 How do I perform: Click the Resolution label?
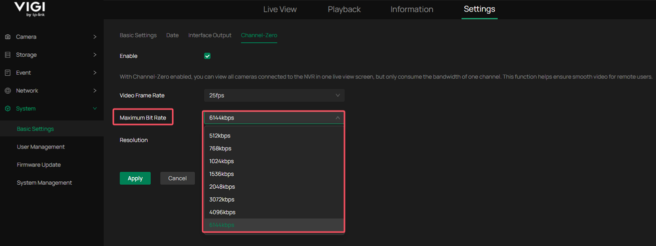tap(134, 140)
